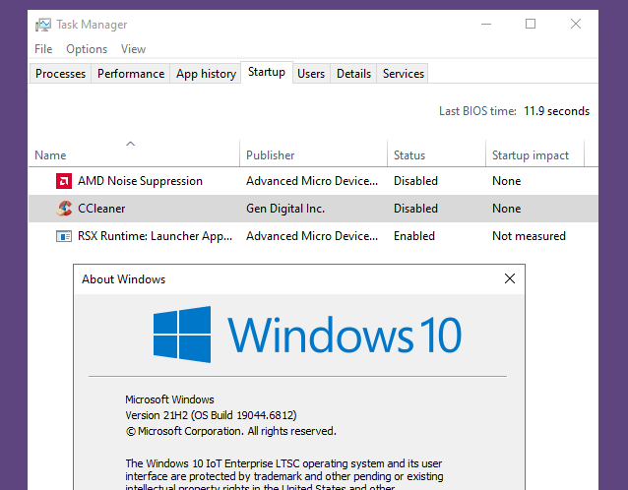The image size is (628, 490).
Task: Switch to the Details tab
Action: click(353, 74)
